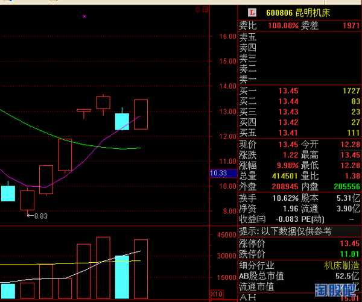Viewport: 362px width, 302px height.
Task: Select the 买五 bid price 13.41
Action: [x=288, y=133]
